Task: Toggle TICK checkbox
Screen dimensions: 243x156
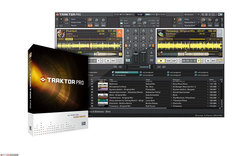Action: pyautogui.click(x=158, y=26)
